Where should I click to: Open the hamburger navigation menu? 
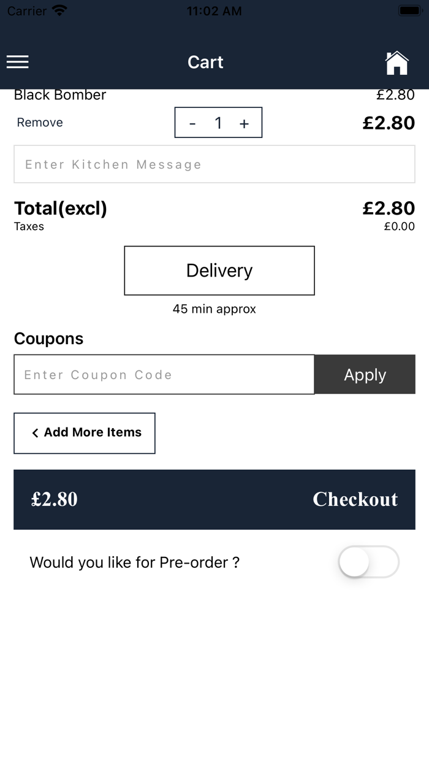18,62
